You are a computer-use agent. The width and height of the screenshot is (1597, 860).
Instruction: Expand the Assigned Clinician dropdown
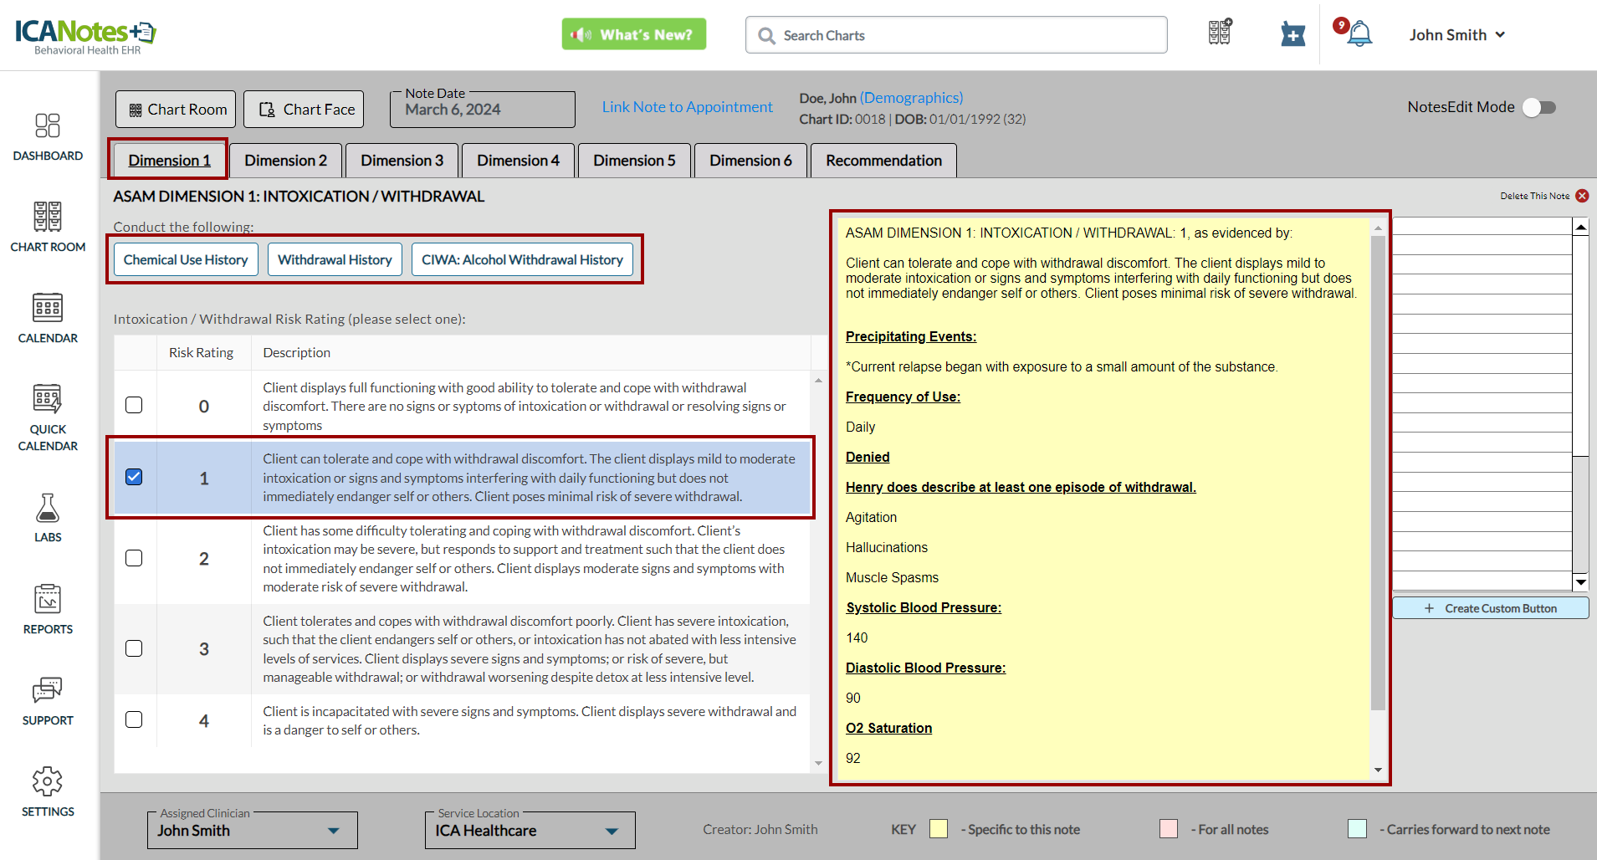pos(334,831)
